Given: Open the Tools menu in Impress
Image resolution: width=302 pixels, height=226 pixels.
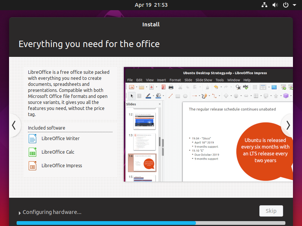Looking at the screenshot, I should (220, 80).
